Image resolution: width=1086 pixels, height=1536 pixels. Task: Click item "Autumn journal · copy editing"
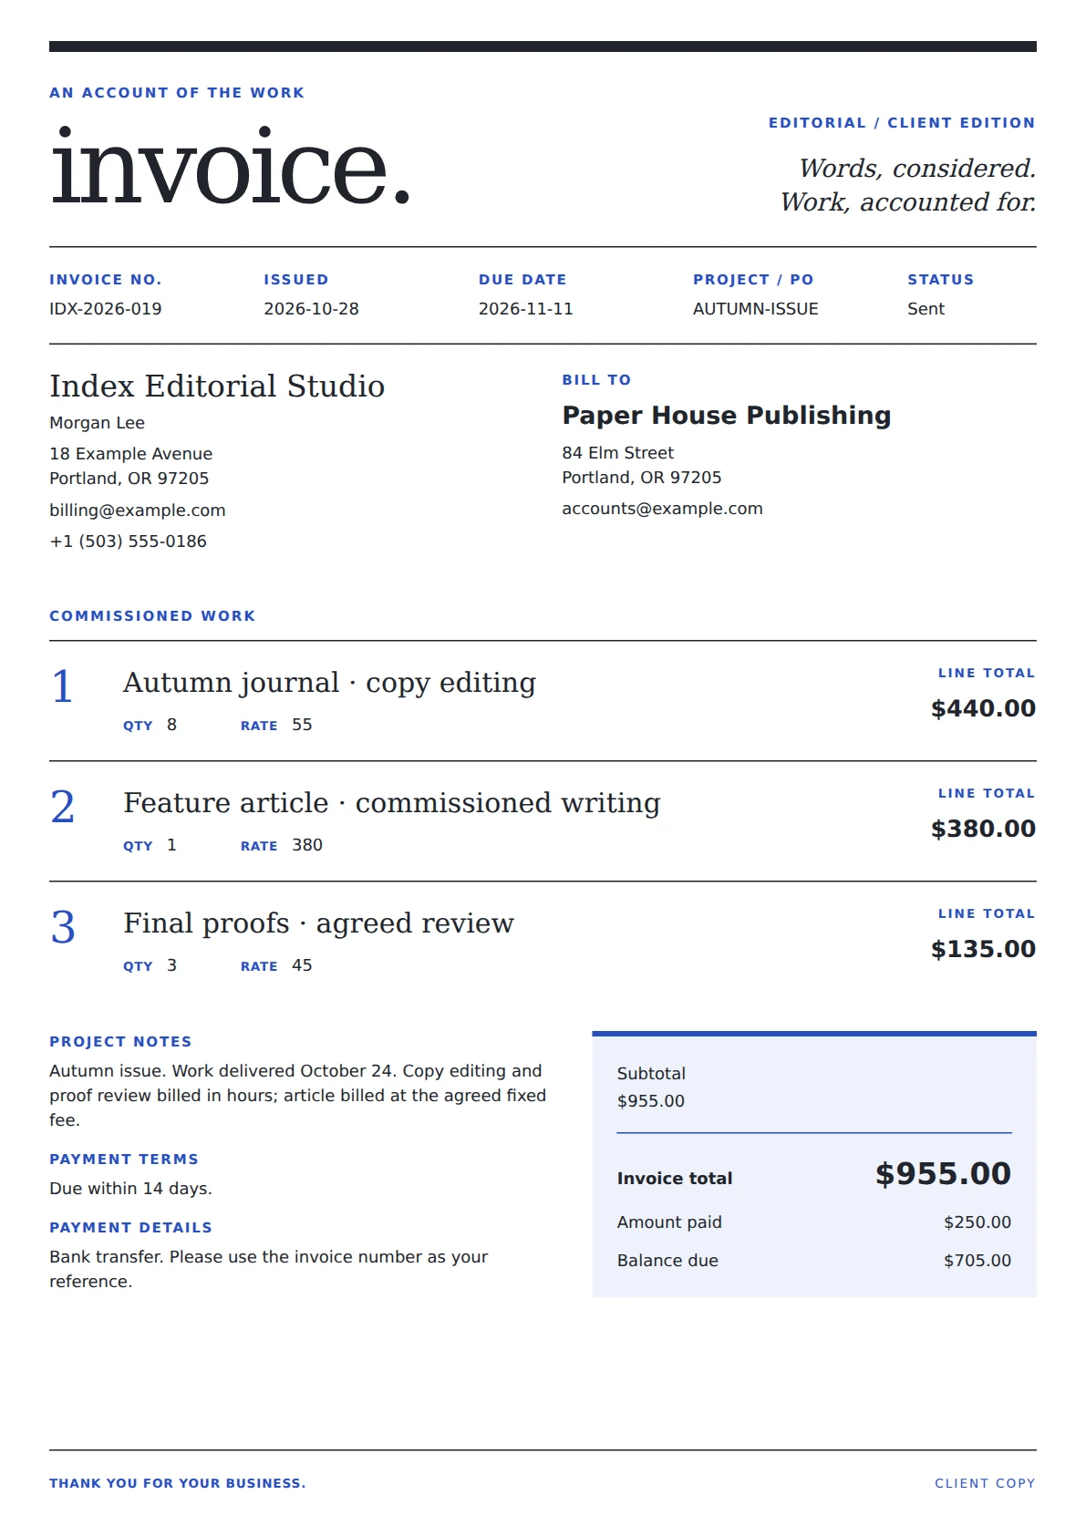tap(329, 683)
